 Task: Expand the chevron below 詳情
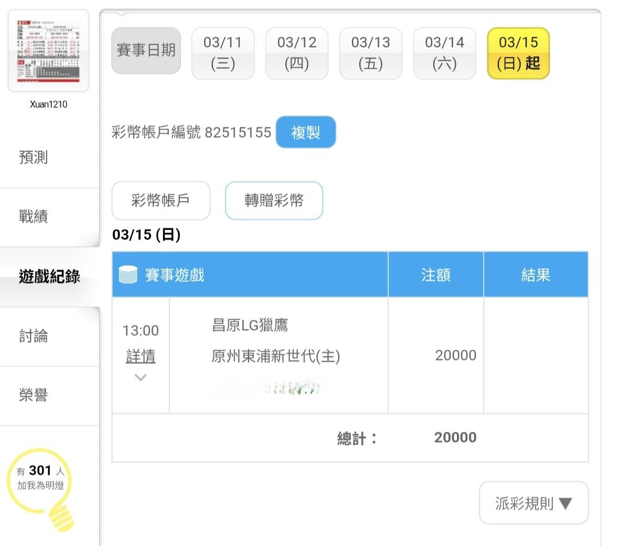click(141, 378)
